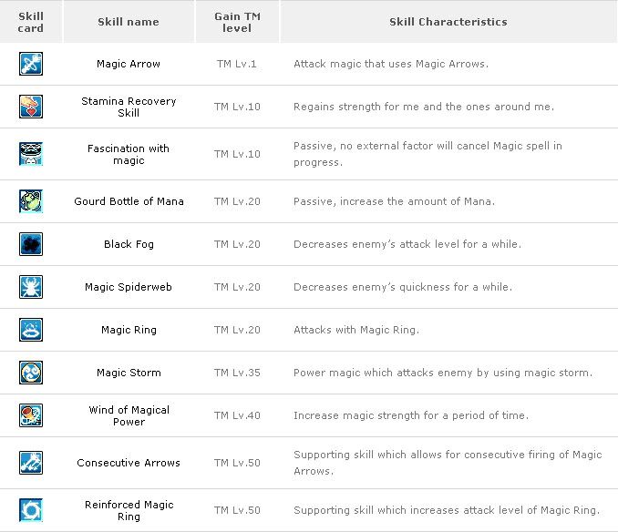
Task: Select the Gourd Bottle of Mana name
Action: pos(129,201)
